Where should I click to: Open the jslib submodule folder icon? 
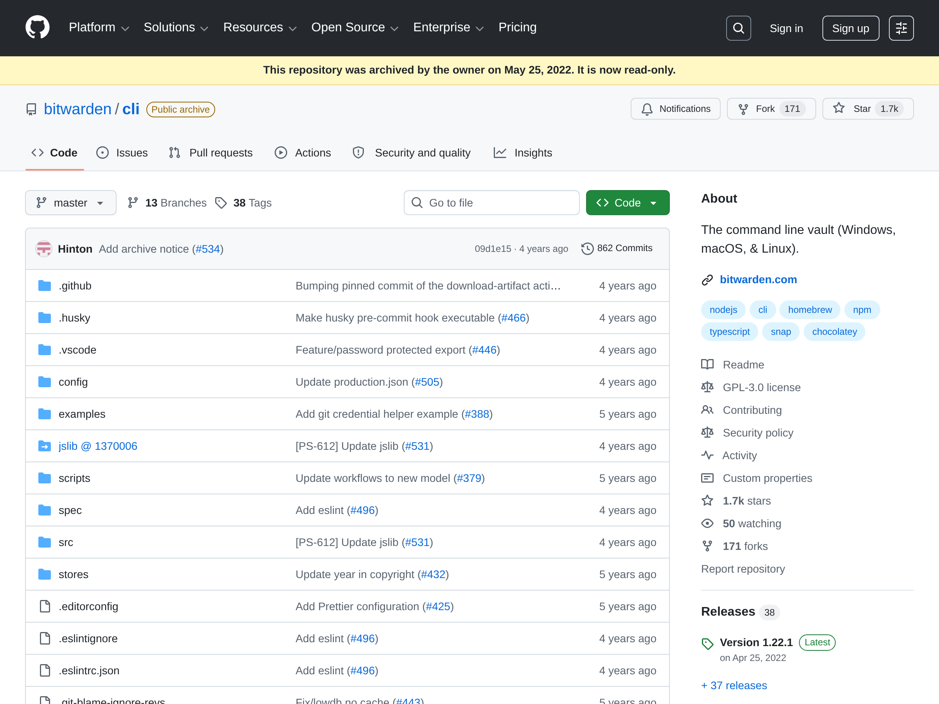point(45,446)
